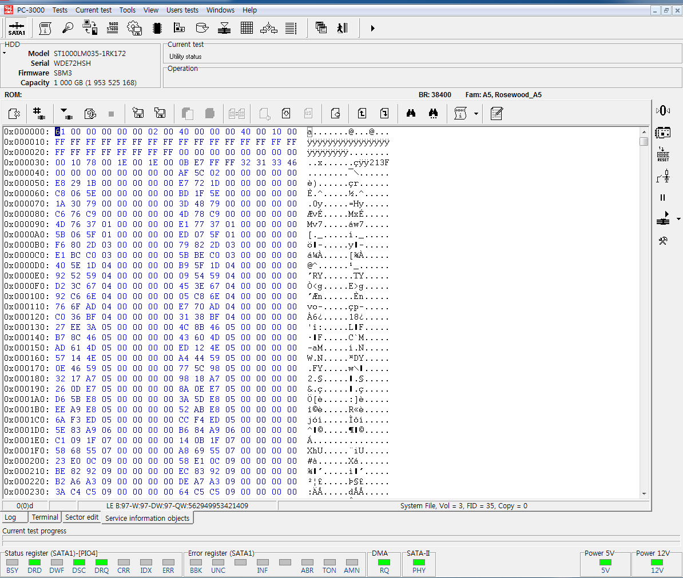Launch the utility gear-and-diskette icon
The height and width of the screenshot is (578, 683).
coord(134,27)
